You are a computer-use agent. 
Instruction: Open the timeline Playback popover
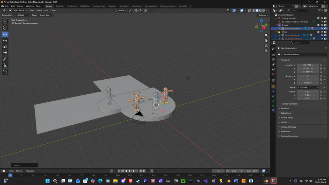31,171
